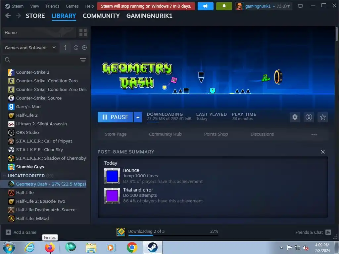Open the notifications bell
The width and height of the screenshot is (339, 254).
(224, 6)
